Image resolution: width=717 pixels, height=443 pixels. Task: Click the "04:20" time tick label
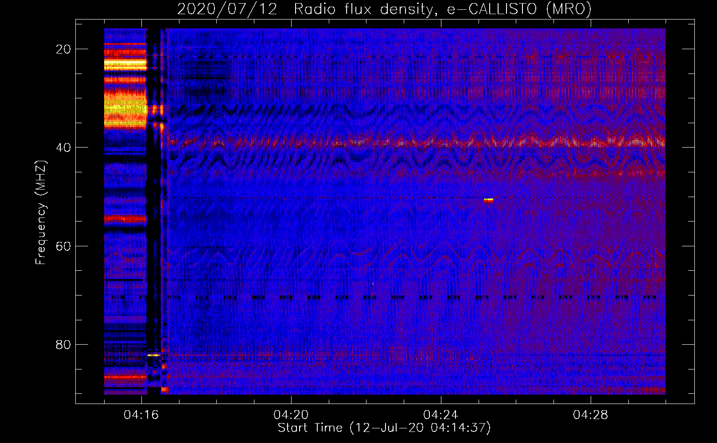[x=291, y=415]
